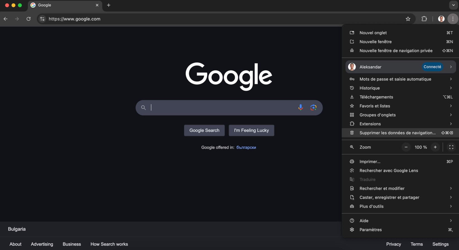Image resolution: width=459 pixels, height=250 pixels.
Task: Click the profile avatar in the toolbar
Action: tap(441, 19)
